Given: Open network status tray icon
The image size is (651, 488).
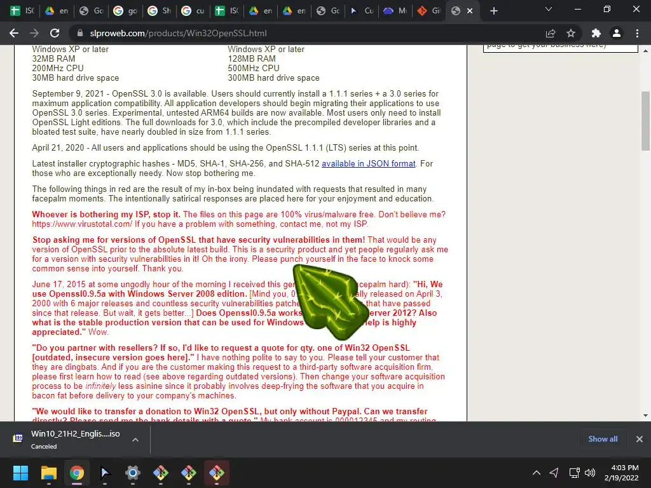Looking at the screenshot, I should point(574,473).
